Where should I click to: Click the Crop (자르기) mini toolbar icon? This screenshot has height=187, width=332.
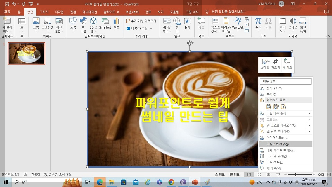pos(275,62)
